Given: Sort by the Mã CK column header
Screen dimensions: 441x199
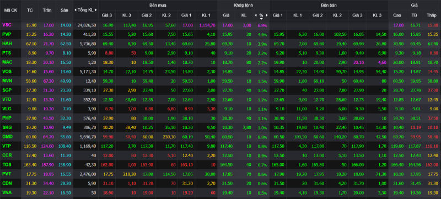Looking at the screenshot, I should [x=10, y=10].
